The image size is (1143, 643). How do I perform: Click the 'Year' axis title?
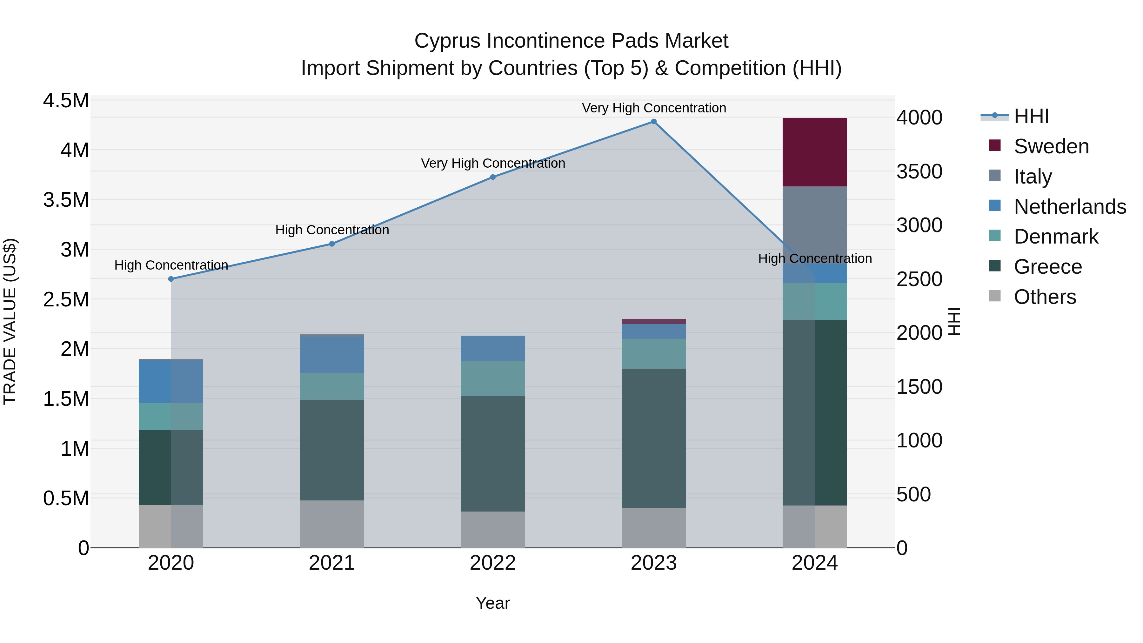(492, 603)
